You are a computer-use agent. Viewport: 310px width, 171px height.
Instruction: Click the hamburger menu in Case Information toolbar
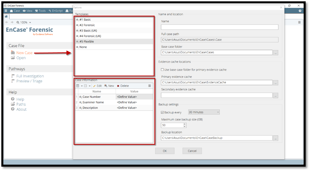coord(149,86)
